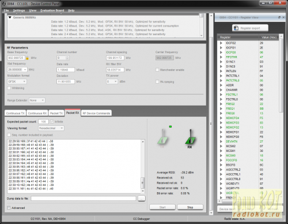Expand the DEVIATN register row

[x=221, y=141]
